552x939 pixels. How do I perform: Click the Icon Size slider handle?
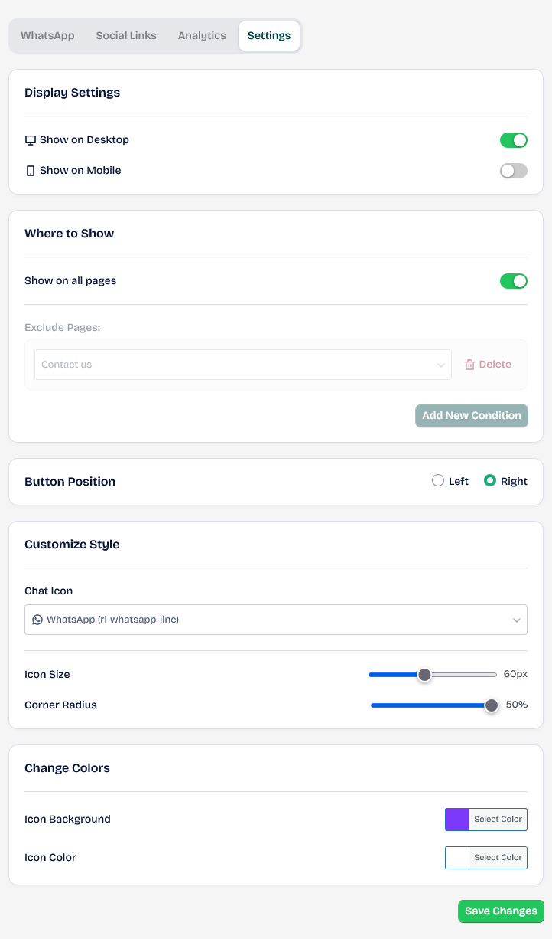pyautogui.click(x=424, y=675)
